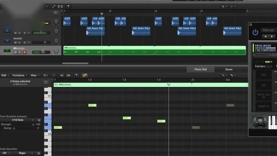
Task: Select the green BELLLLLLL MIDI region
Action: 155,50
